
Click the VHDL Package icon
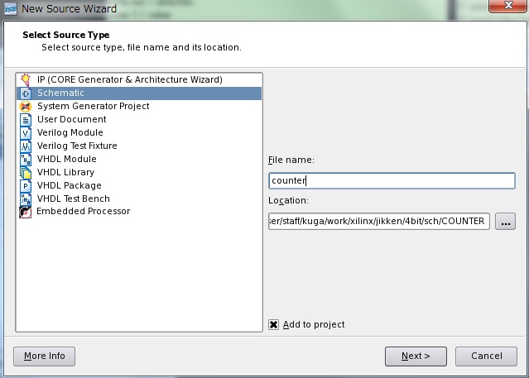tap(26, 185)
